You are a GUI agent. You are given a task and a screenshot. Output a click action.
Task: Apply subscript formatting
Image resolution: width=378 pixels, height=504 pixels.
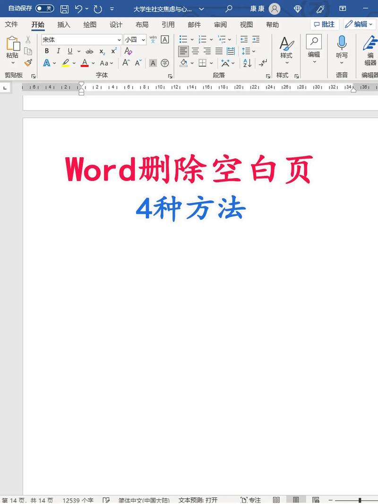tap(102, 51)
